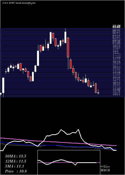Click the '<<Live' label beside MACD box
125x175 pixels.
[x=105, y=167]
